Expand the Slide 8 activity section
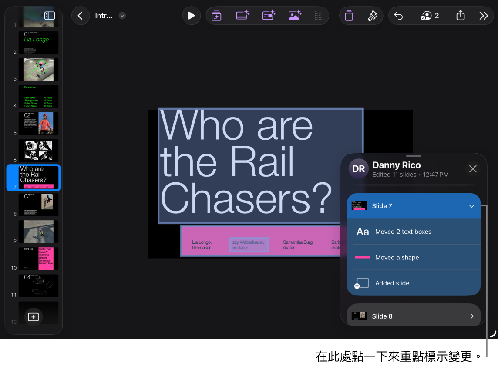Screen dimensions: 498x366 tap(471, 316)
